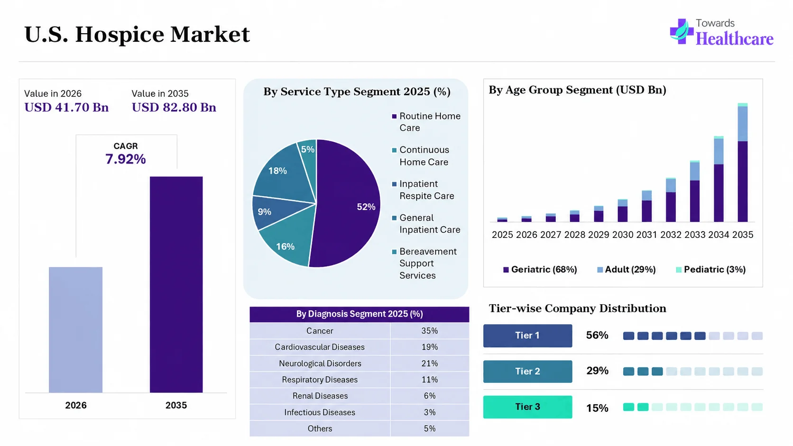Click the 15% Tier 3 percentage
The width and height of the screenshot is (793, 446).
(x=597, y=408)
